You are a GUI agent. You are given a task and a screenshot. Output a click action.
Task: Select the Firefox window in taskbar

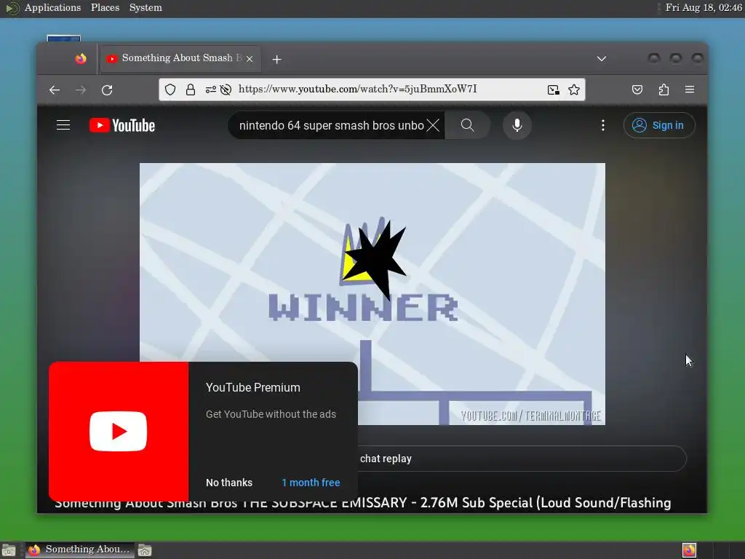79,550
